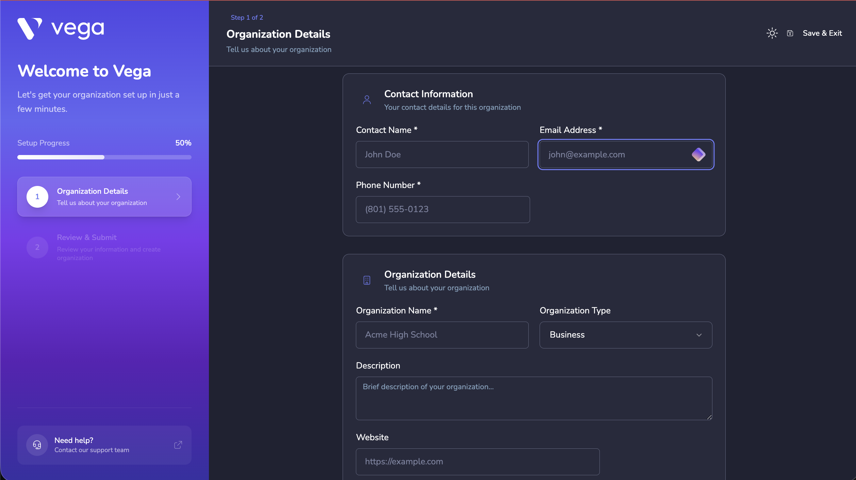Click the building icon on Organization Details card

click(x=367, y=280)
